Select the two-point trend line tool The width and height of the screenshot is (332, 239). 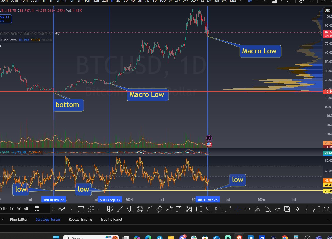pos(120,209)
